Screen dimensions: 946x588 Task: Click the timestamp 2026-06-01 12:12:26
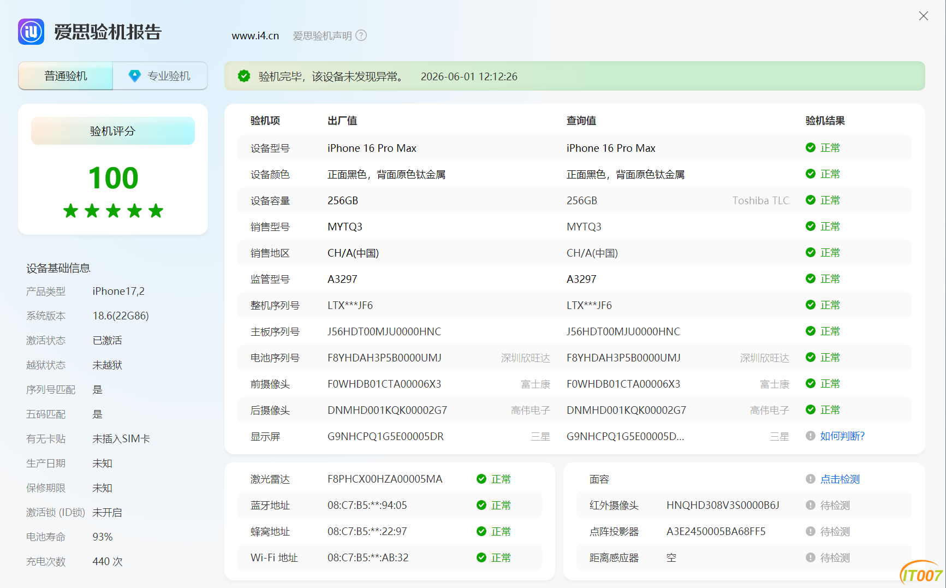tap(469, 76)
